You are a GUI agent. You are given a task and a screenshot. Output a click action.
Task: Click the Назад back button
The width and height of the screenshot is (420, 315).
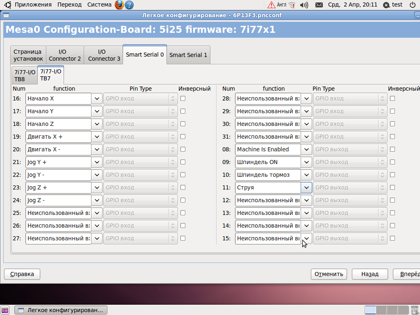370,274
